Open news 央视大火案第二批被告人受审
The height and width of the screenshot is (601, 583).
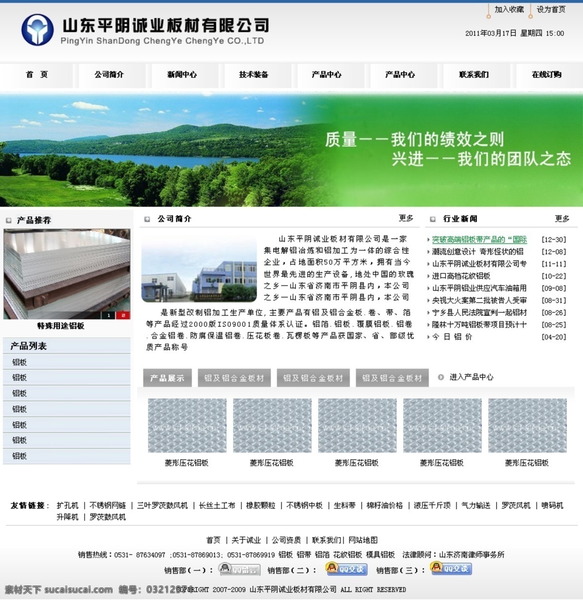(x=480, y=300)
